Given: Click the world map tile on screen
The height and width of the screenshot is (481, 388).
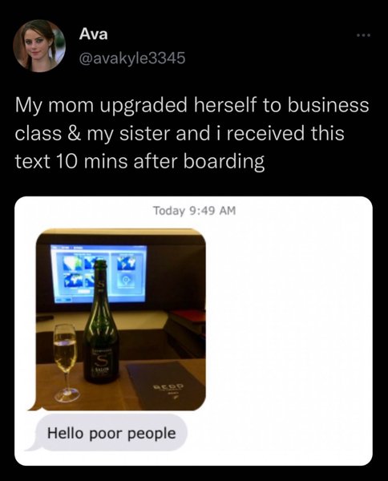Looking at the screenshot, I should click(127, 263).
